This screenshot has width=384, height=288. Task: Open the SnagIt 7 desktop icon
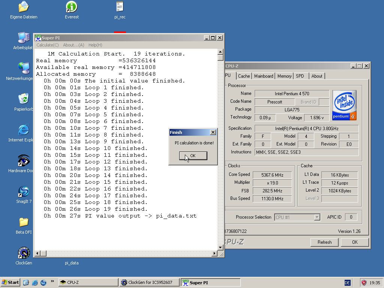pos(24,192)
